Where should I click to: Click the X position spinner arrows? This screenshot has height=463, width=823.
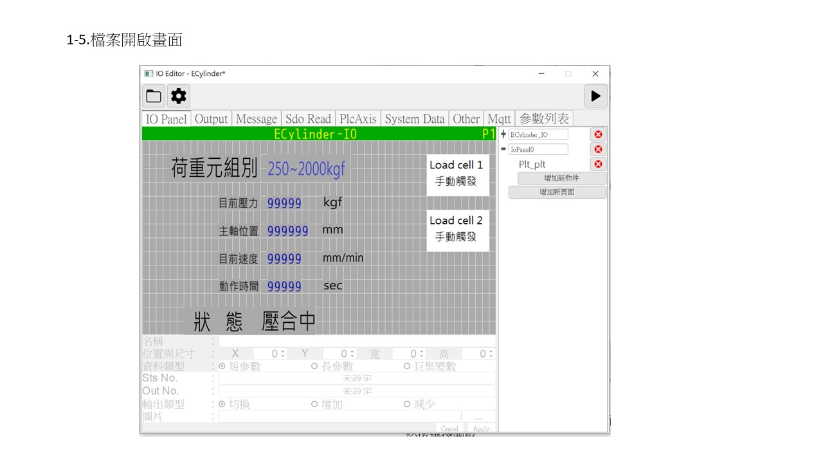pyautogui.click(x=283, y=354)
